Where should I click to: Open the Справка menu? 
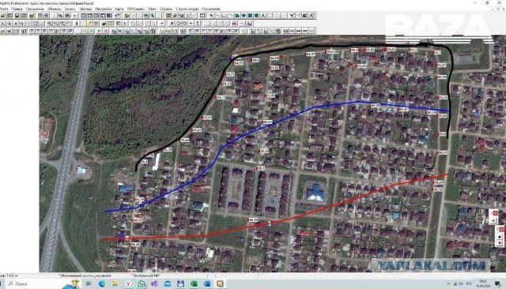click(166, 9)
